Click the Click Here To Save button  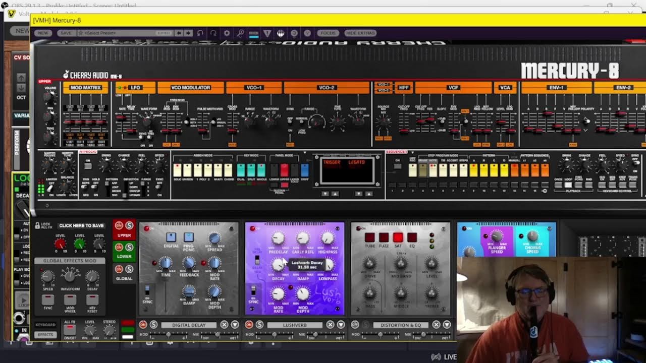(x=81, y=226)
